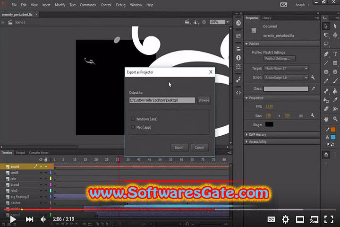This screenshot has width=340, height=227.
Task: Select the Selection arrow tool
Action: [326, 26]
